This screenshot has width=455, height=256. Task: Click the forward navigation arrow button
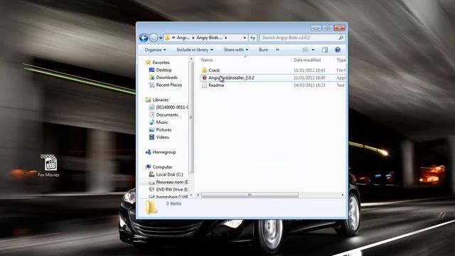(154, 38)
